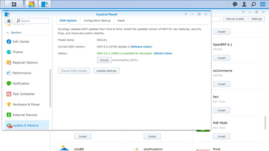Image resolution: width=269 pixels, height=151 pixels.
Task: Click the Piwik package name
Action: (x=217, y=149)
